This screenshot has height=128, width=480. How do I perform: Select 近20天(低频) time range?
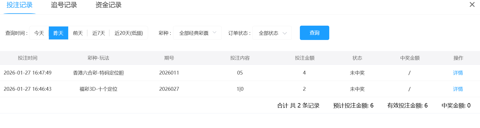(x=129, y=33)
